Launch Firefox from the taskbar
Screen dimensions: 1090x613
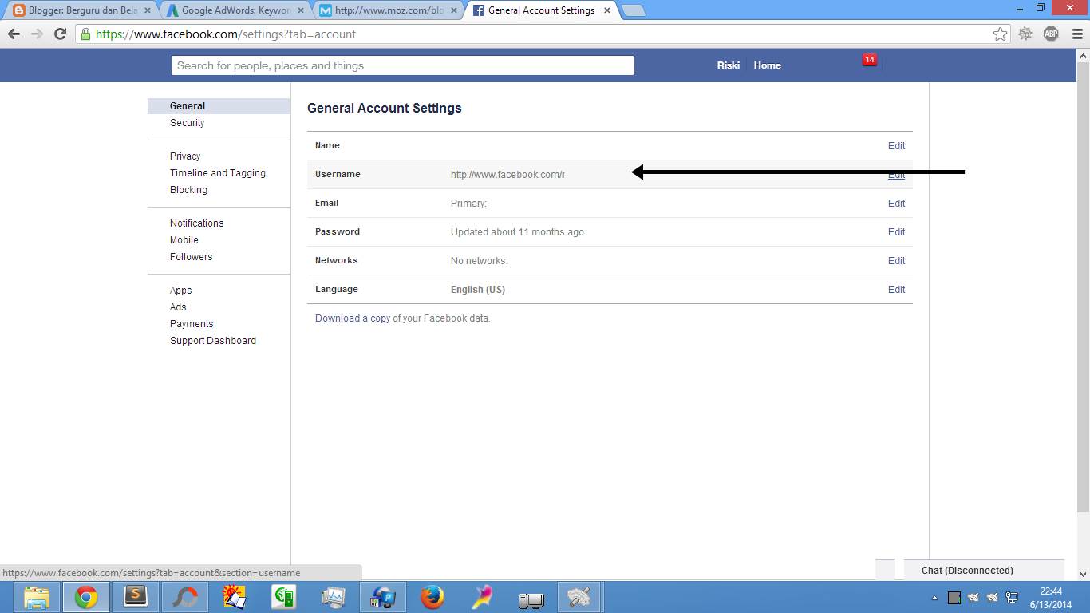(x=432, y=597)
